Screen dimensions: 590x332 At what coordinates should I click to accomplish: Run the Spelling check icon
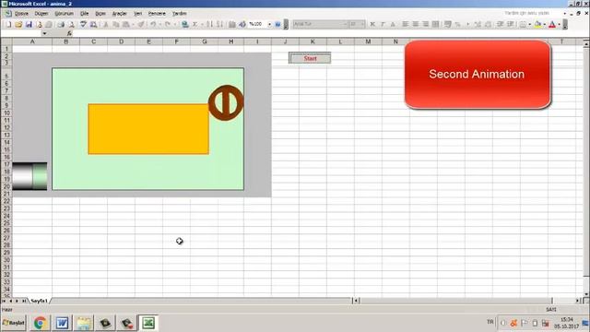(83, 25)
